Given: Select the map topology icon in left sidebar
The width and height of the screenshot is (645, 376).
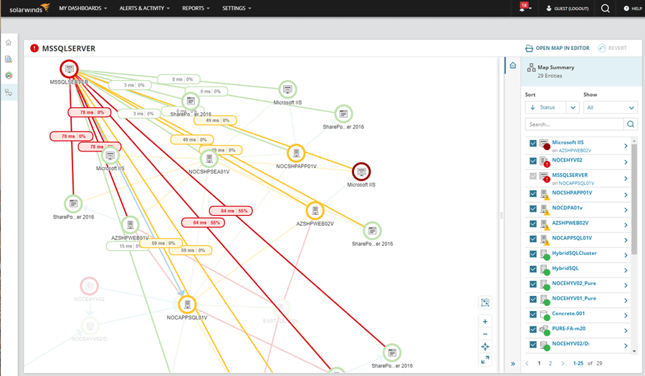Looking at the screenshot, I should pyautogui.click(x=9, y=92).
